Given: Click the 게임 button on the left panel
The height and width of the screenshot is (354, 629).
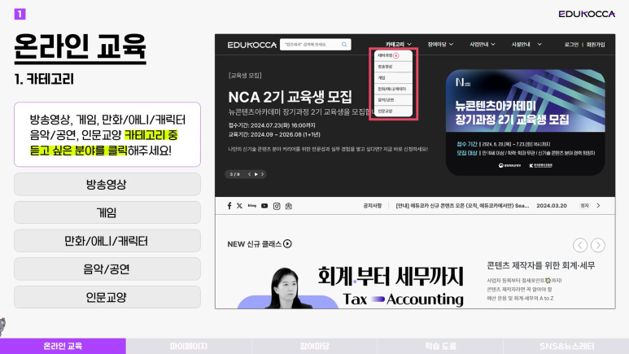Looking at the screenshot, I should [x=107, y=212].
